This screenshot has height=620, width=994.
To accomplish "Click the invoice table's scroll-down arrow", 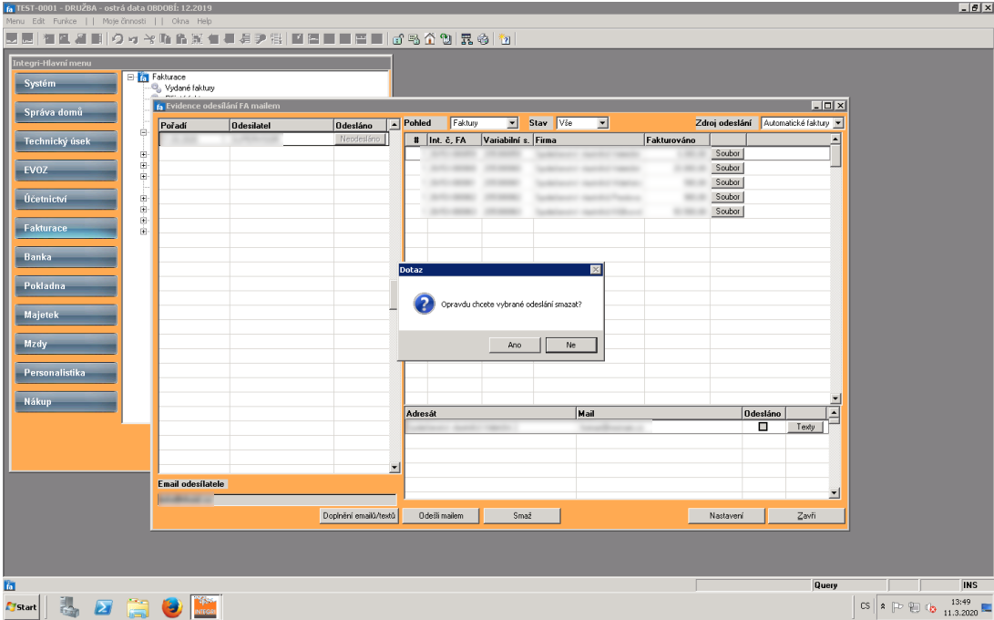I will [x=835, y=398].
